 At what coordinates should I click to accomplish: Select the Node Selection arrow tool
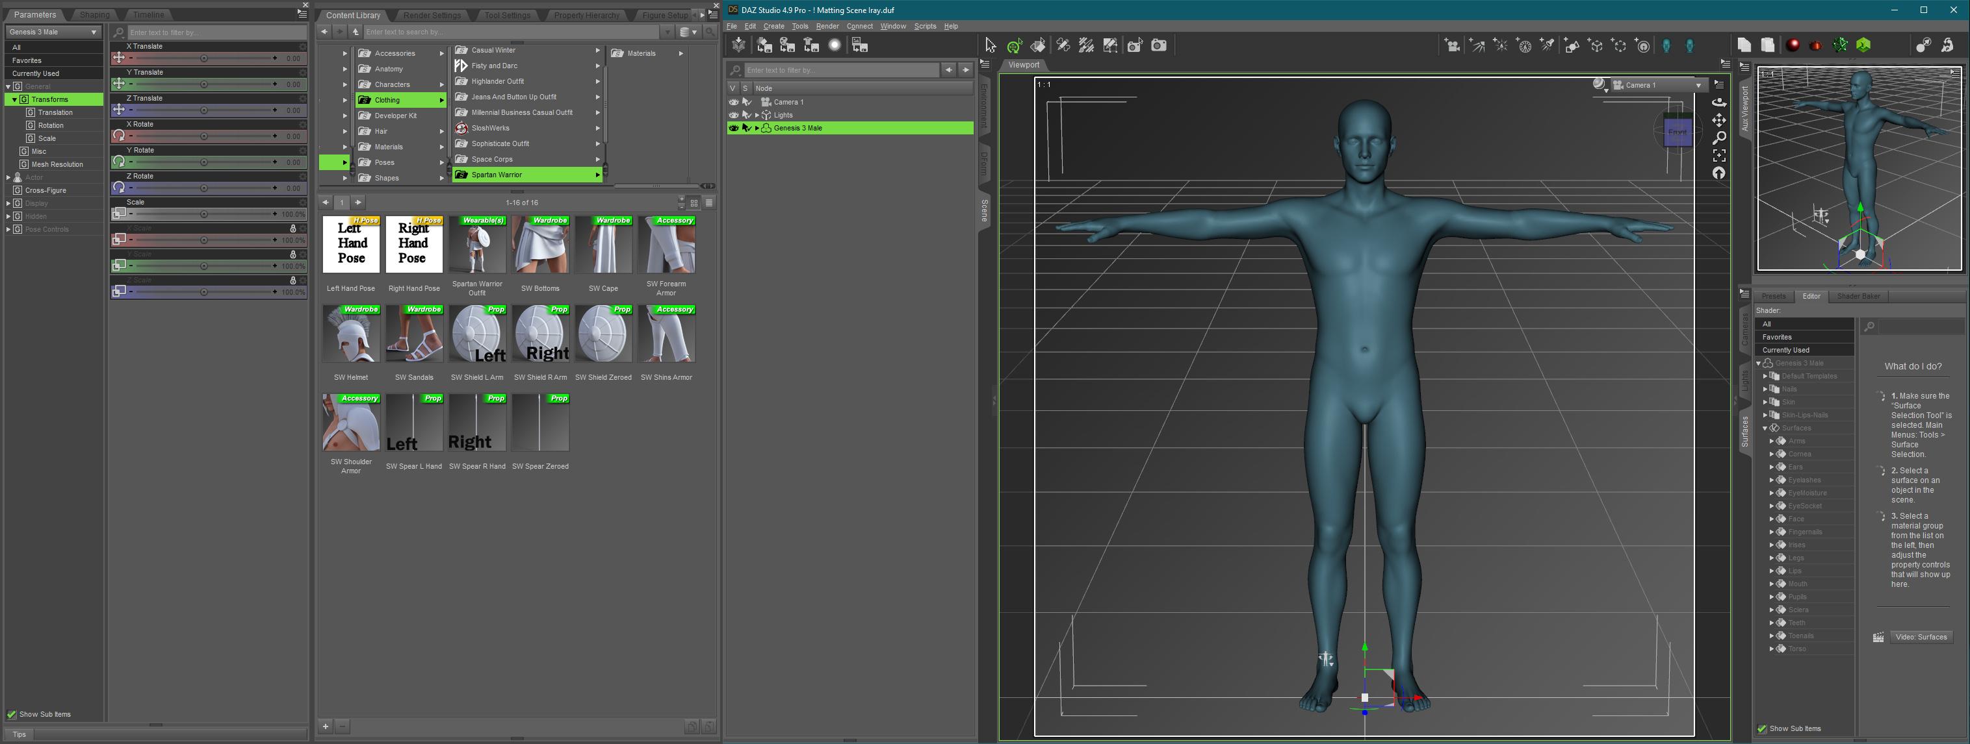click(x=991, y=45)
